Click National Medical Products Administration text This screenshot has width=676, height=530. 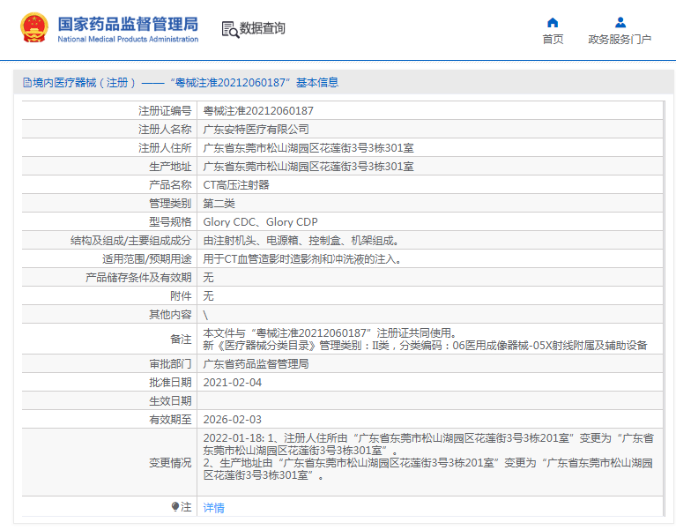point(128,40)
